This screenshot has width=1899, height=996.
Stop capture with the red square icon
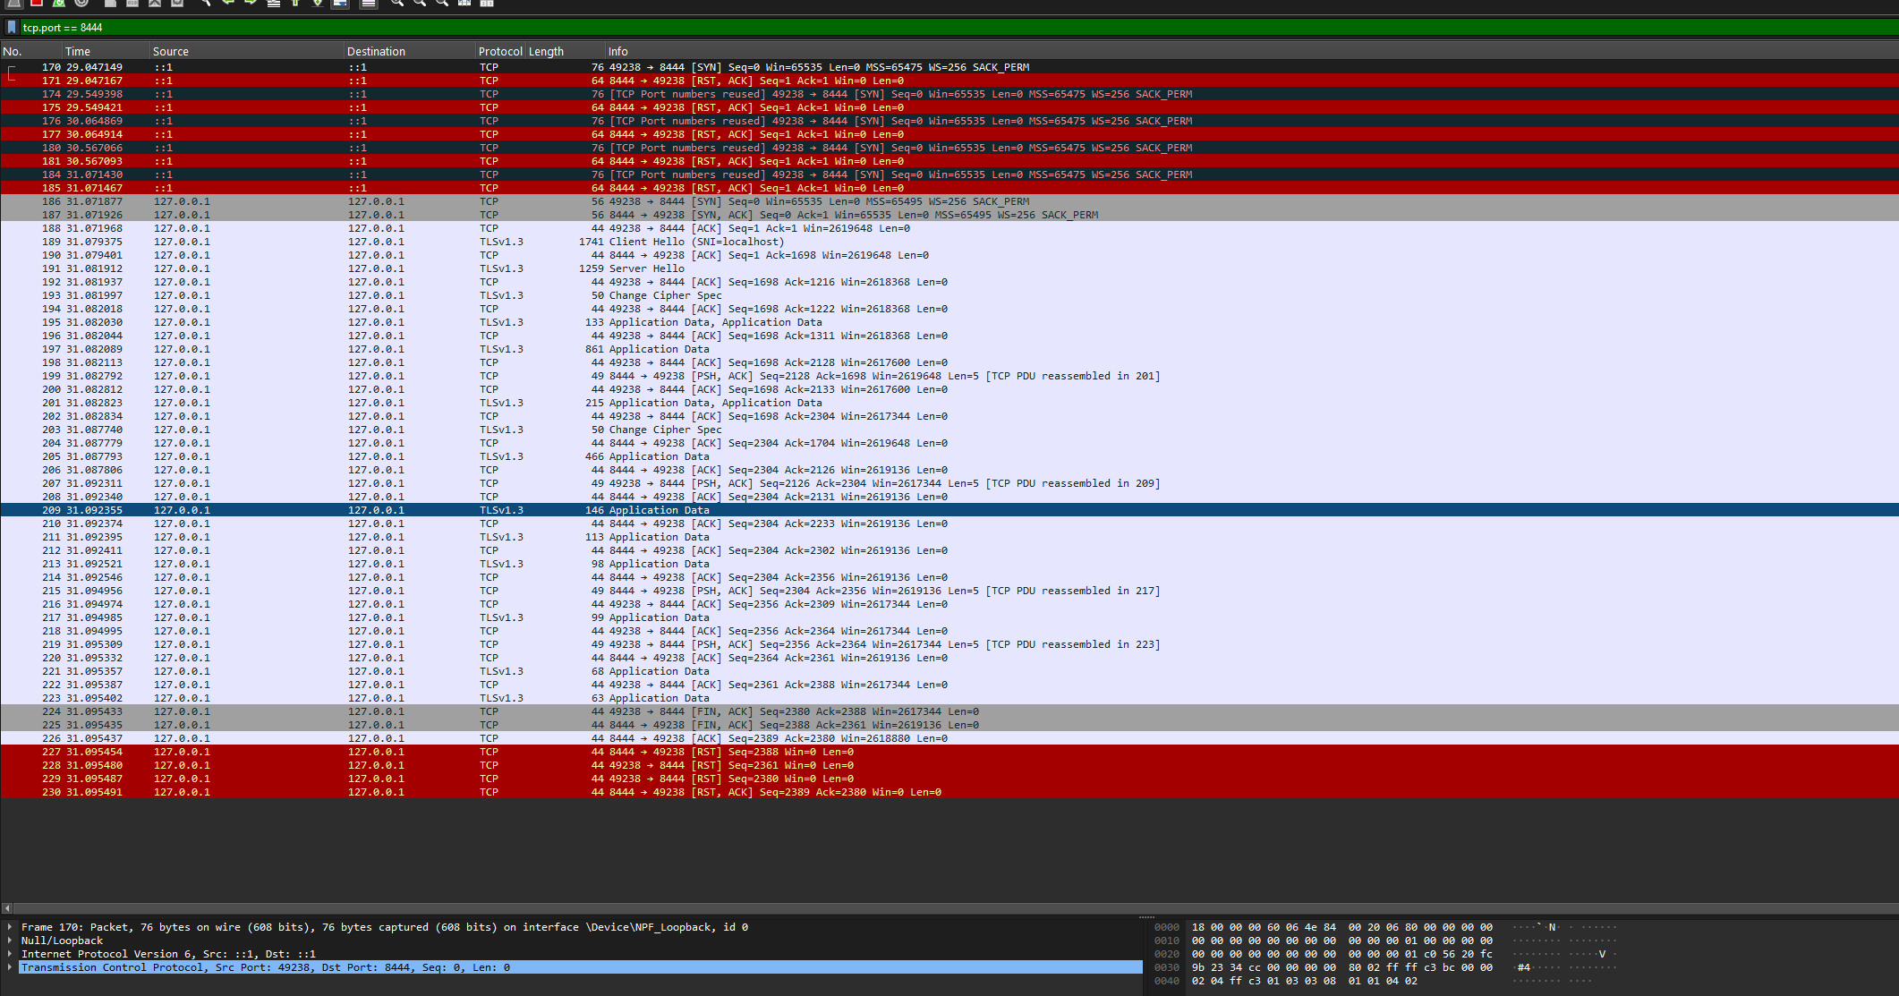coord(37,3)
